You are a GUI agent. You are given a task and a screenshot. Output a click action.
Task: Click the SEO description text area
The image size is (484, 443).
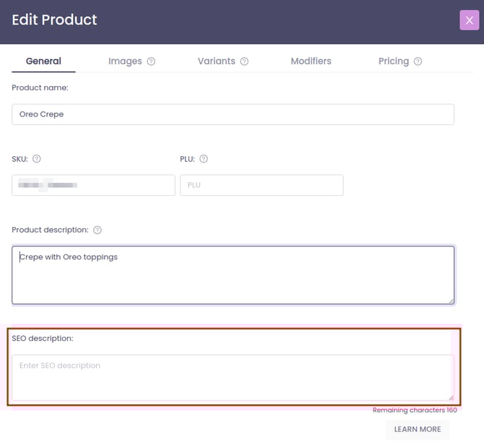(233, 377)
